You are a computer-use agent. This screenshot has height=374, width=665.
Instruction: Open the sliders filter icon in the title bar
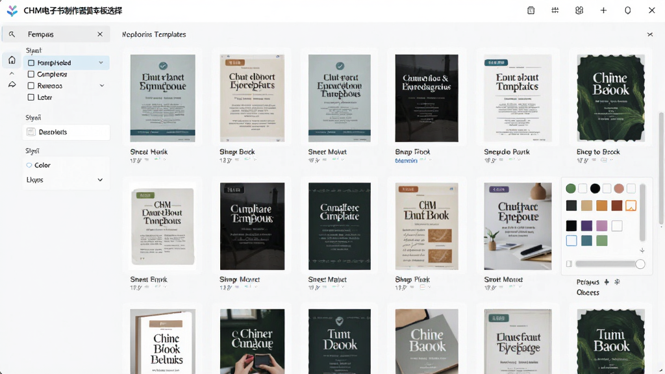click(555, 10)
